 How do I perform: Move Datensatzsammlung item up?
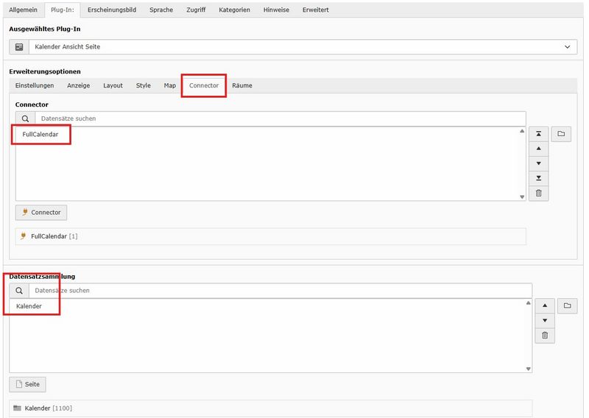pos(544,305)
